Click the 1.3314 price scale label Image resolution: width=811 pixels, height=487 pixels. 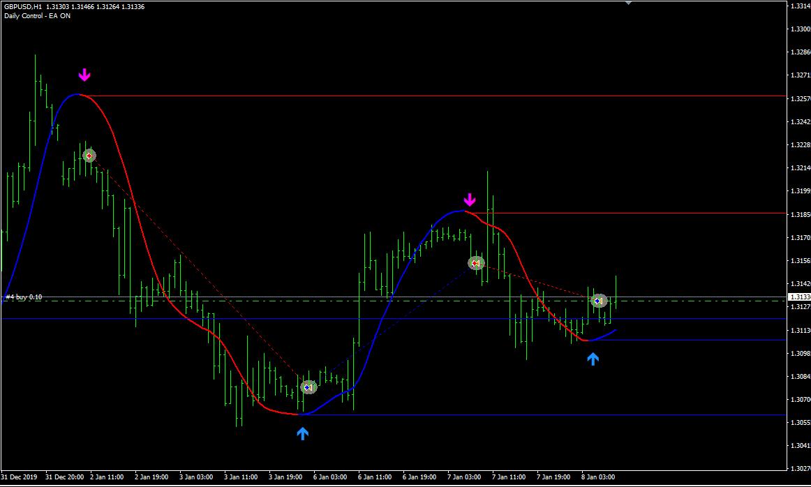click(800, 6)
